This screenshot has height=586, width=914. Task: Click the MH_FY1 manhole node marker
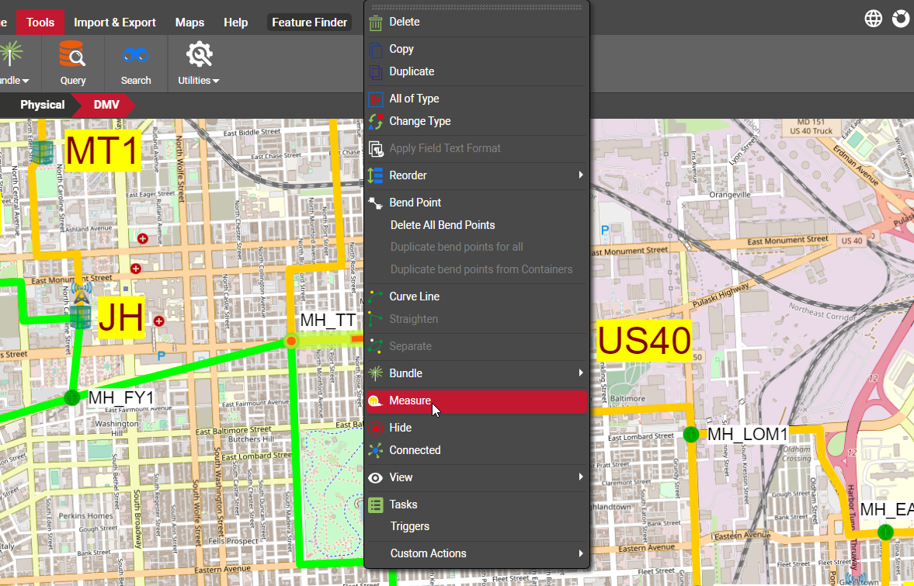pos(72,397)
